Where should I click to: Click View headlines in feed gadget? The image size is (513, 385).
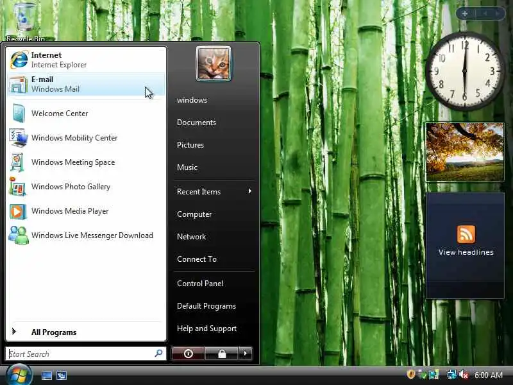point(466,252)
